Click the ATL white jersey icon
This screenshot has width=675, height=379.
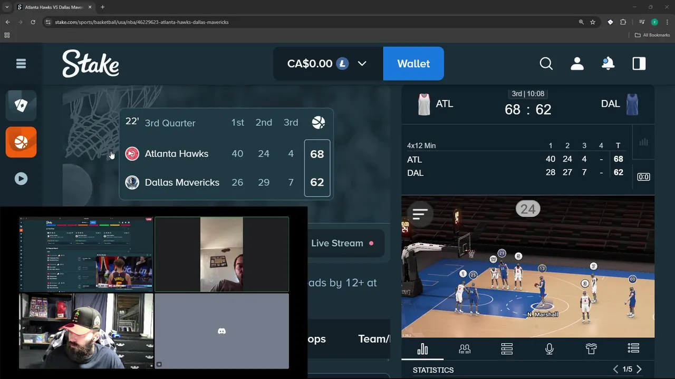point(424,104)
